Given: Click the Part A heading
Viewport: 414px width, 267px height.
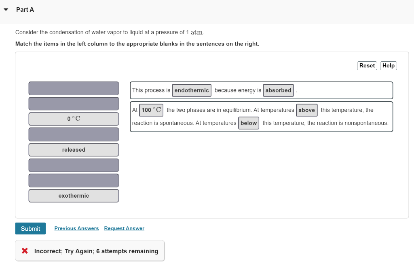Looking at the screenshot, I should pyautogui.click(x=25, y=10).
